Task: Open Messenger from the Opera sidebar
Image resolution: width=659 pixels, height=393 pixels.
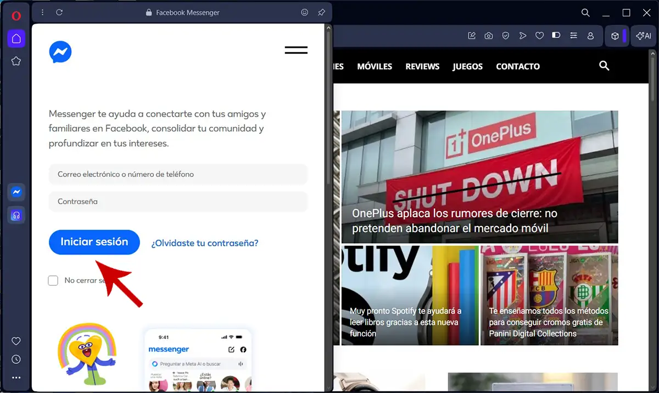Action: (x=16, y=192)
